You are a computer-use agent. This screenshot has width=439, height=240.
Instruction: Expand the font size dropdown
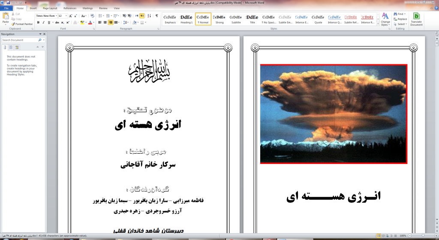click(66, 16)
